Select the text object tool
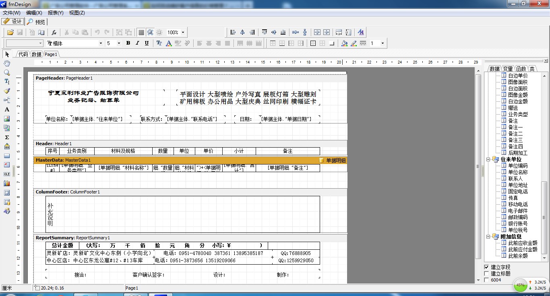The width and height of the screenshot is (550, 296). (6, 82)
